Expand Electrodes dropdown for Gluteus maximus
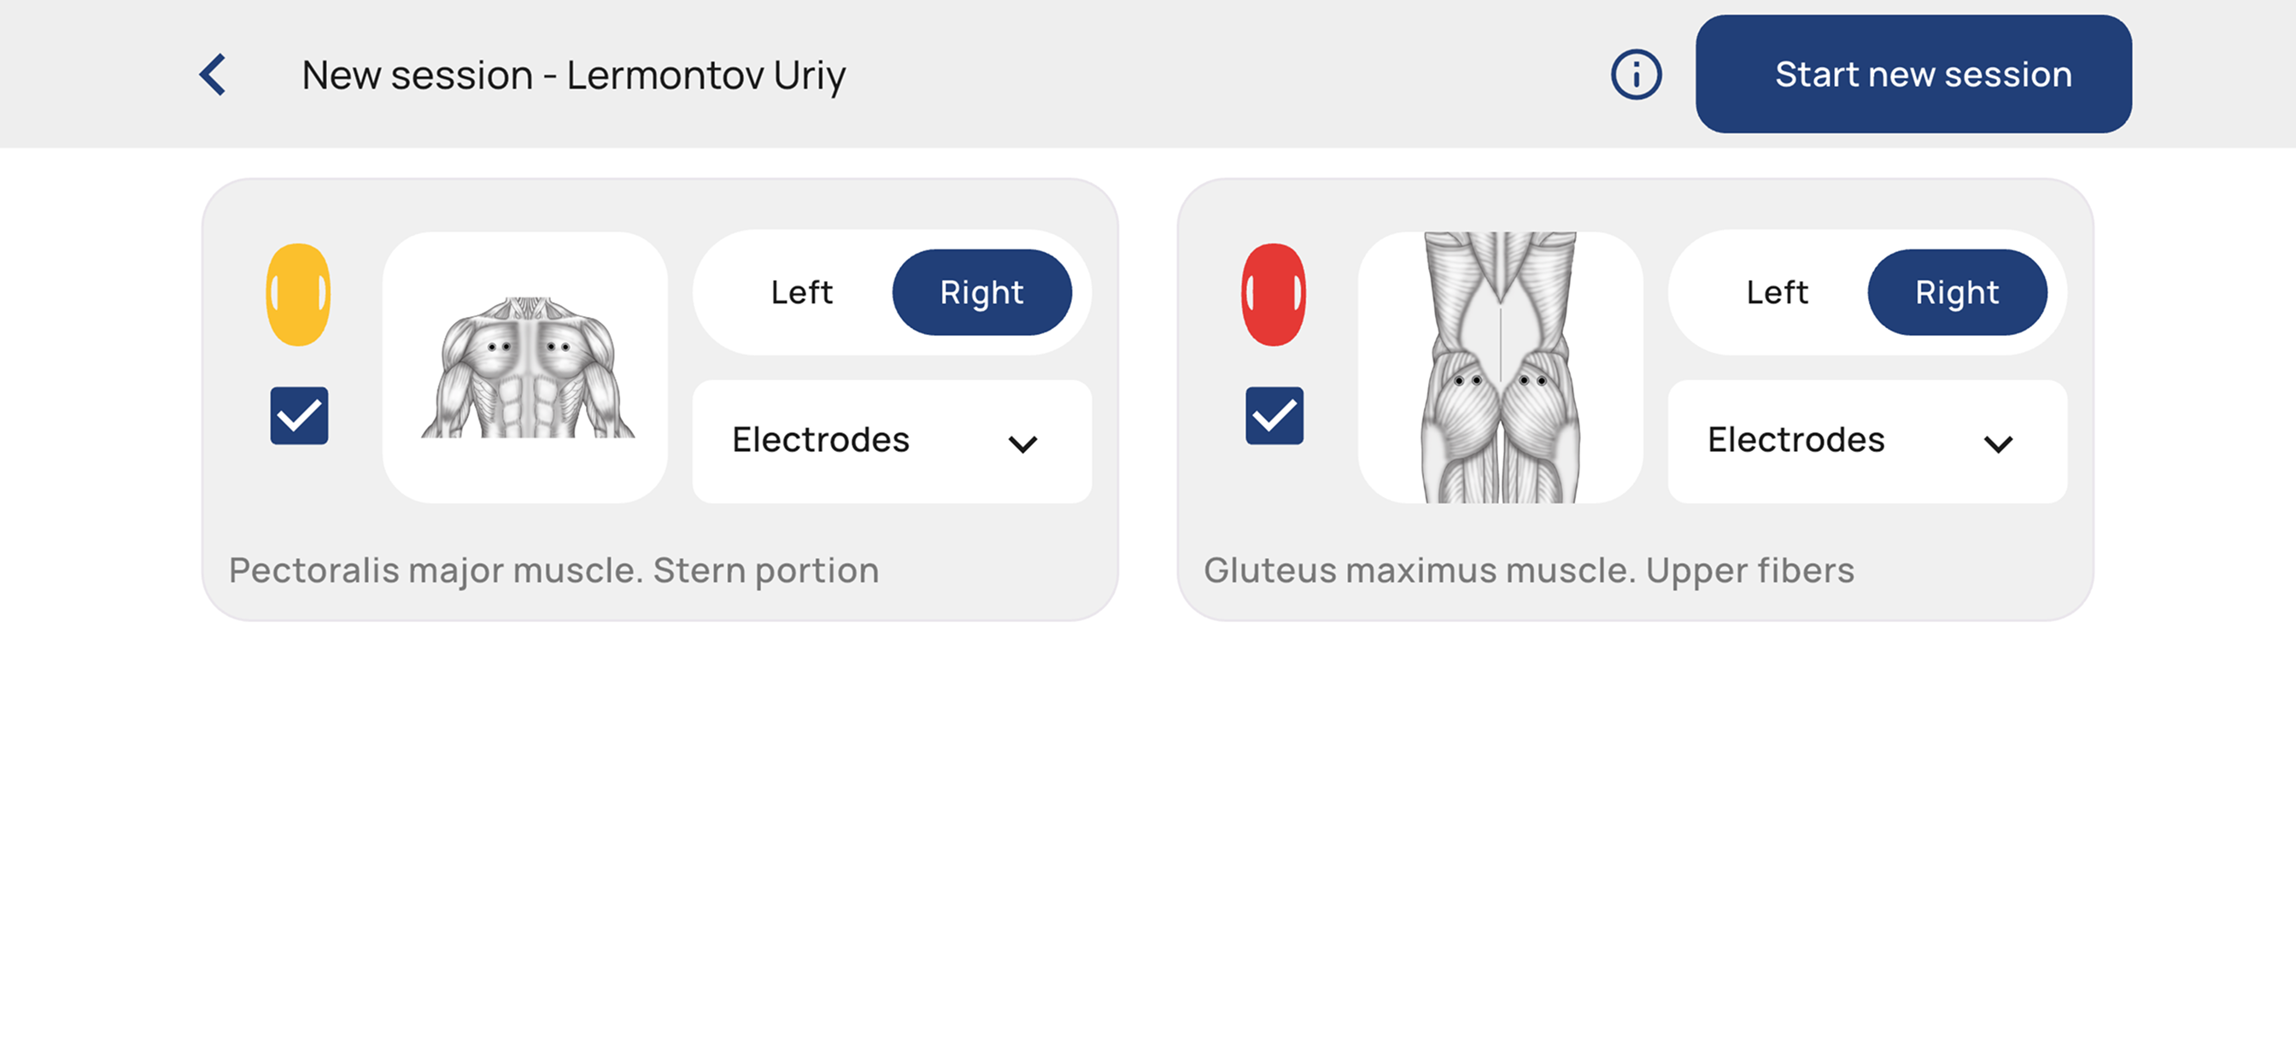Viewport: 2296px width, 1061px height. 1866,442
